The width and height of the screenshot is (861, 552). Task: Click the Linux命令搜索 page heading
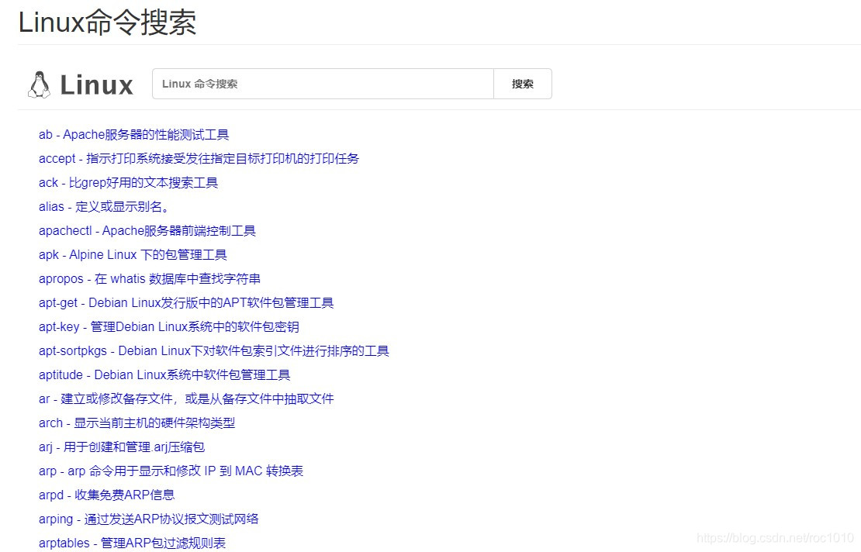[x=108, y=22]
